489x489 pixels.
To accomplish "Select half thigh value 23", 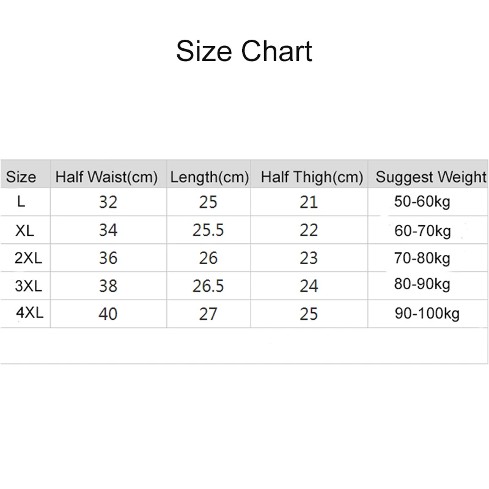I will tap(309, 258).
